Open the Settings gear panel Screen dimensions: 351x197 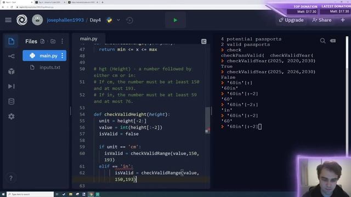(11, 117)
